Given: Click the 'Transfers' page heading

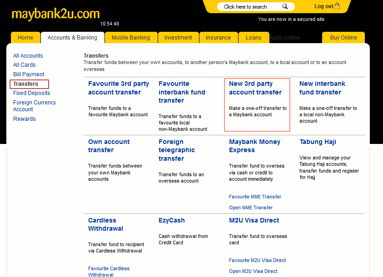Looking at the screenshot, I should tap(96, 56).
